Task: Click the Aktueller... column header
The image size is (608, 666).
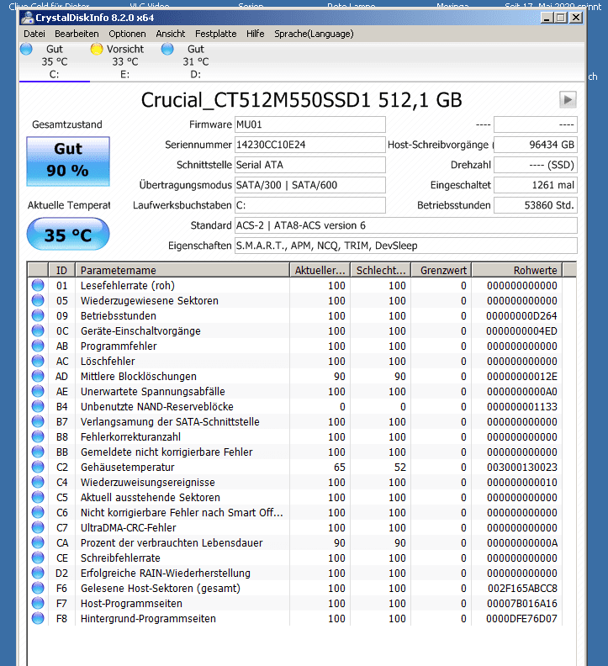Action: click(320, 270)
